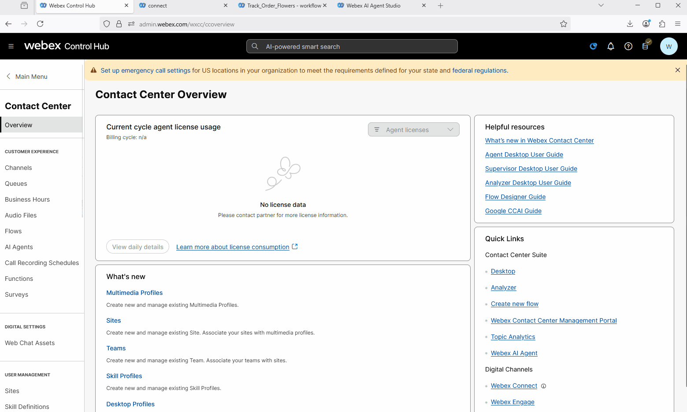Switch to the Webex AI Agent Studio tab
This screenshot has height=412, width=687.
click(x=373, y=6)
